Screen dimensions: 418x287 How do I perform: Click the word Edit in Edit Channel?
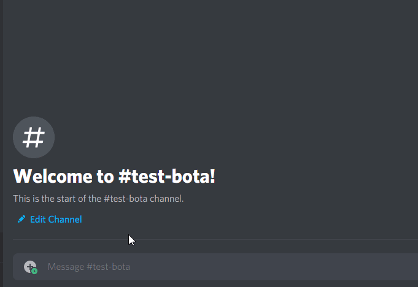pos(37,220)
